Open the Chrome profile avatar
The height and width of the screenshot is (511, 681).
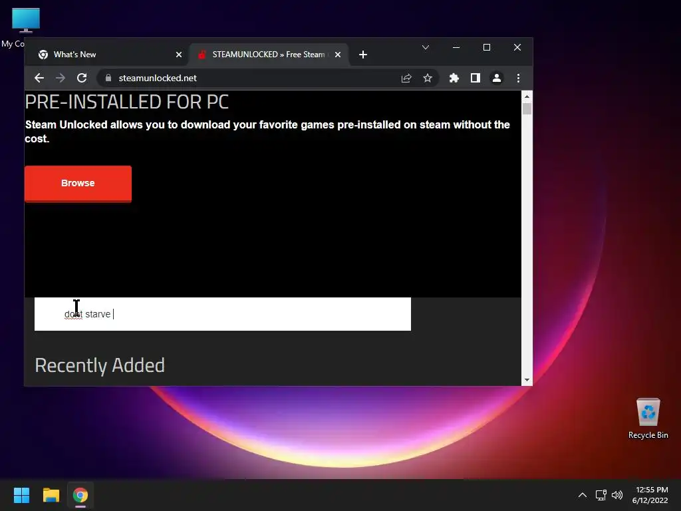[496, 79]
